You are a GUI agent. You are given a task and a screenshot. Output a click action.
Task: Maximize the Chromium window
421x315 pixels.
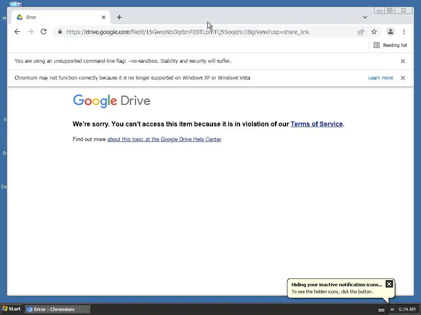pos(390,10)
